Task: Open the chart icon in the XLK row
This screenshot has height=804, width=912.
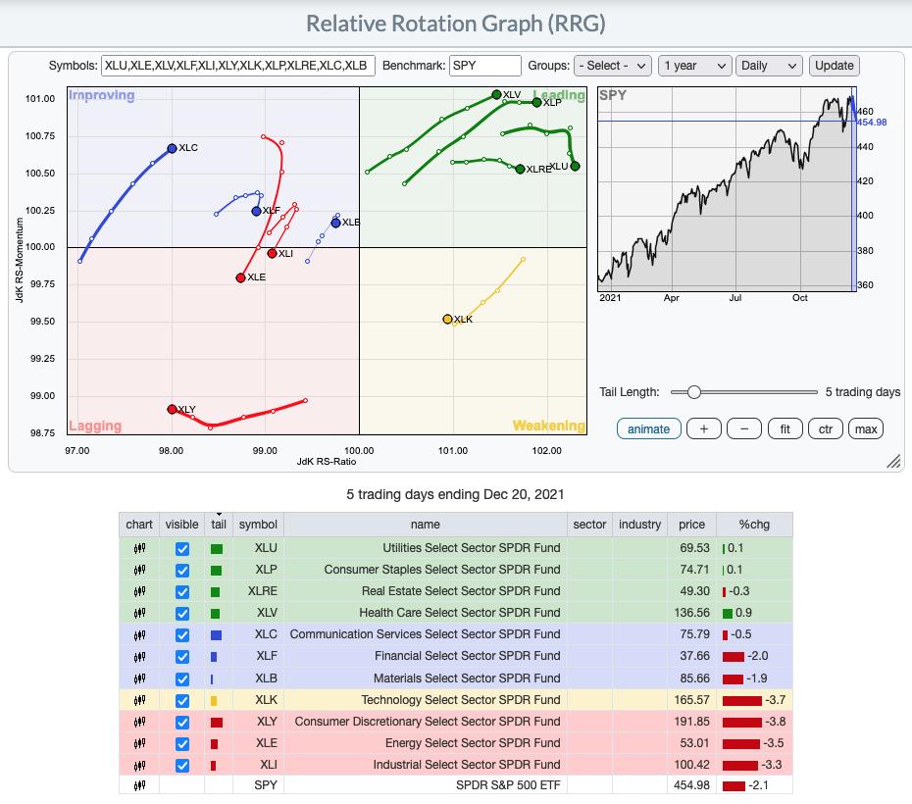Action: [x=139, y=700]
